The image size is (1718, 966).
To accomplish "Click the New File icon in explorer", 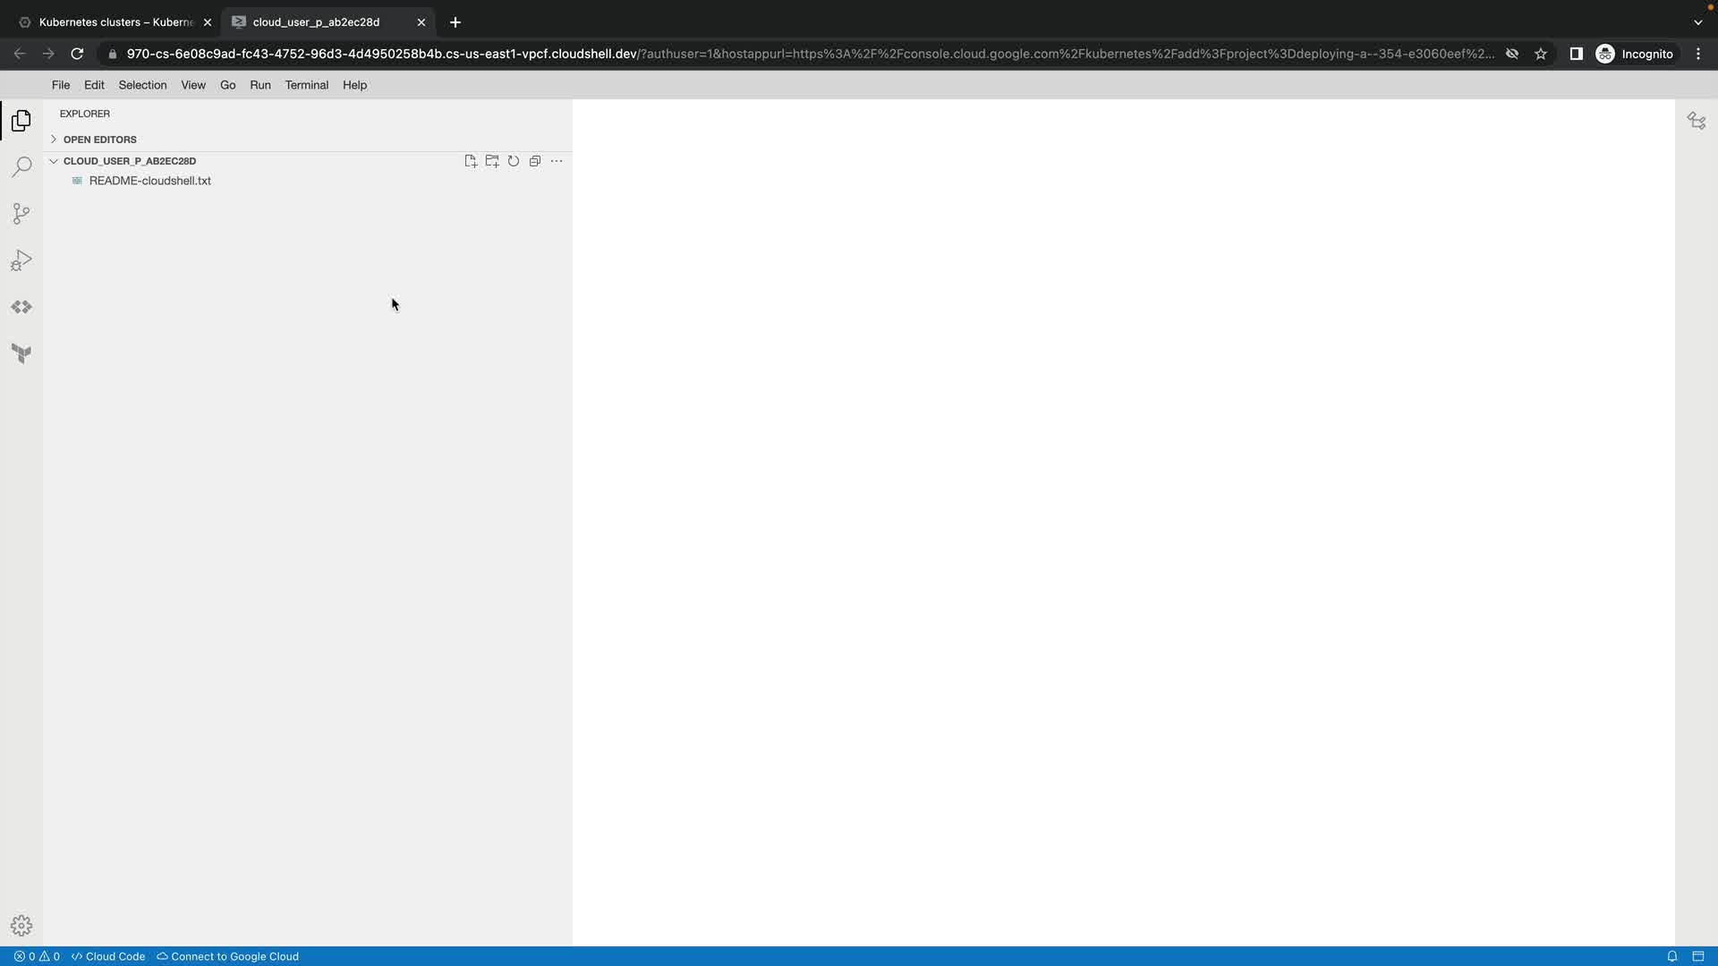I will (x=471, y=161).
